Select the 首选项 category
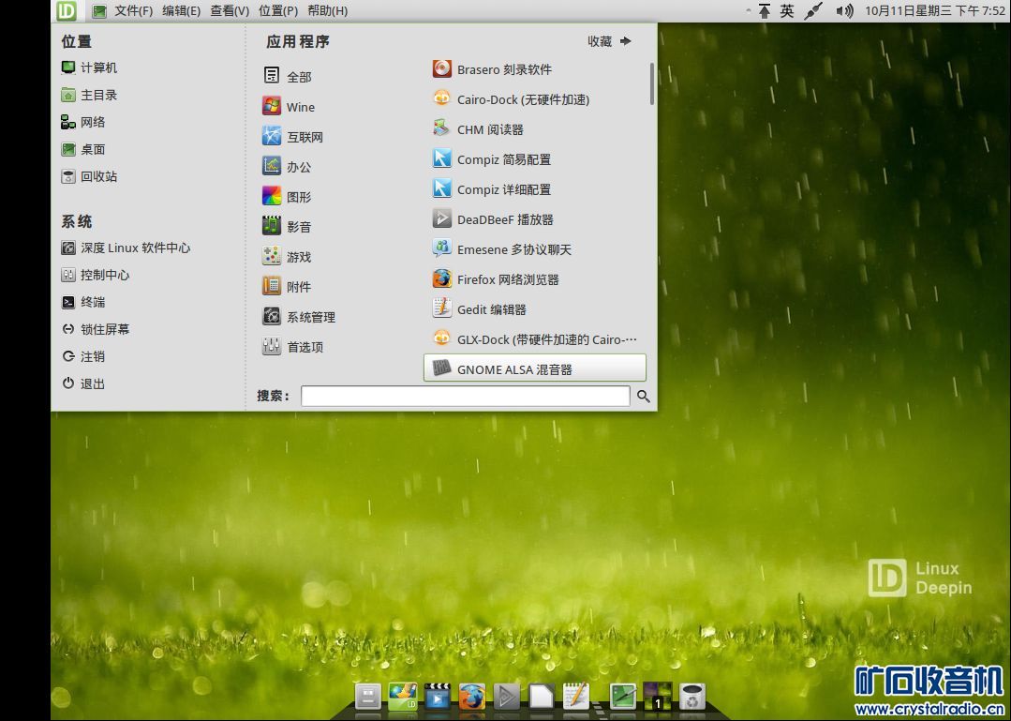This screenshot has height=721, width=1011. click(293, 346)
